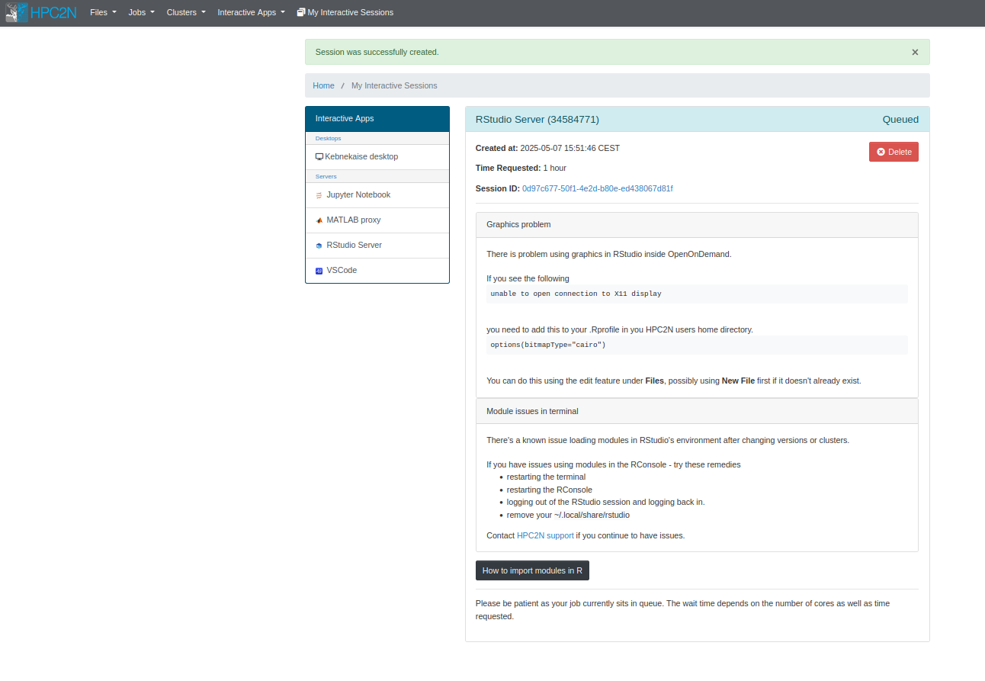Go to My Interactive Sessions in navbar
The width and height of the screenshot is (985, 681).
(345, 12)
